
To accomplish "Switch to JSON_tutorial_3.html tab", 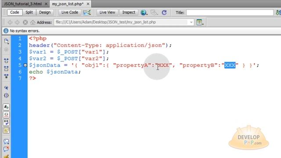I will (23, 4).
